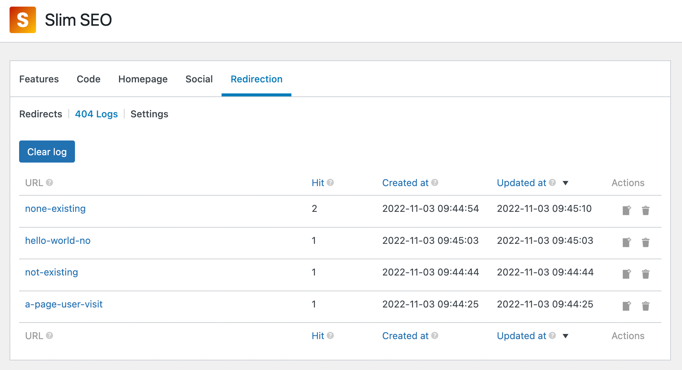Create redirect for a-page-user-visit row
This screenshot has height=370, width=682.
tap(627, 306)
